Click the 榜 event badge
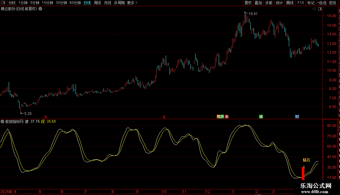 click(218, 116)
